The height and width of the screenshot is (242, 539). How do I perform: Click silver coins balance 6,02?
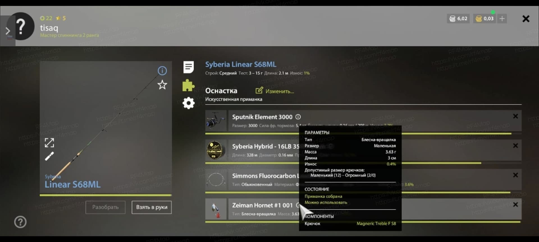click(458, 19)
